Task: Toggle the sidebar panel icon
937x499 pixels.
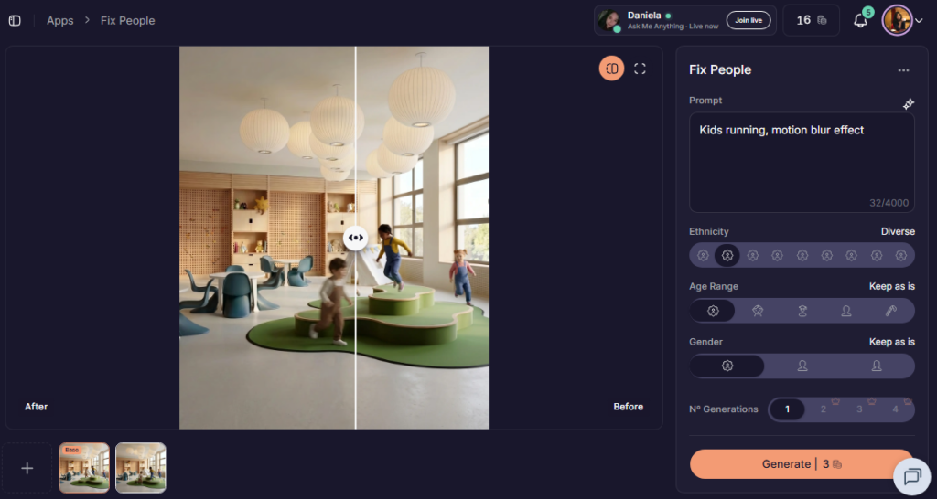Action: [15, 21]
